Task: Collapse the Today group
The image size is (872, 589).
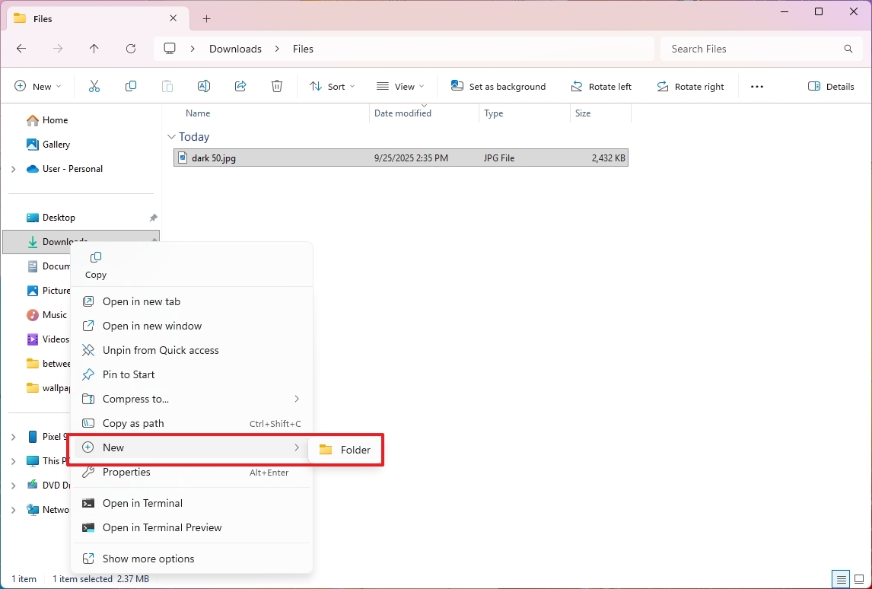Action: pos(171,137)
